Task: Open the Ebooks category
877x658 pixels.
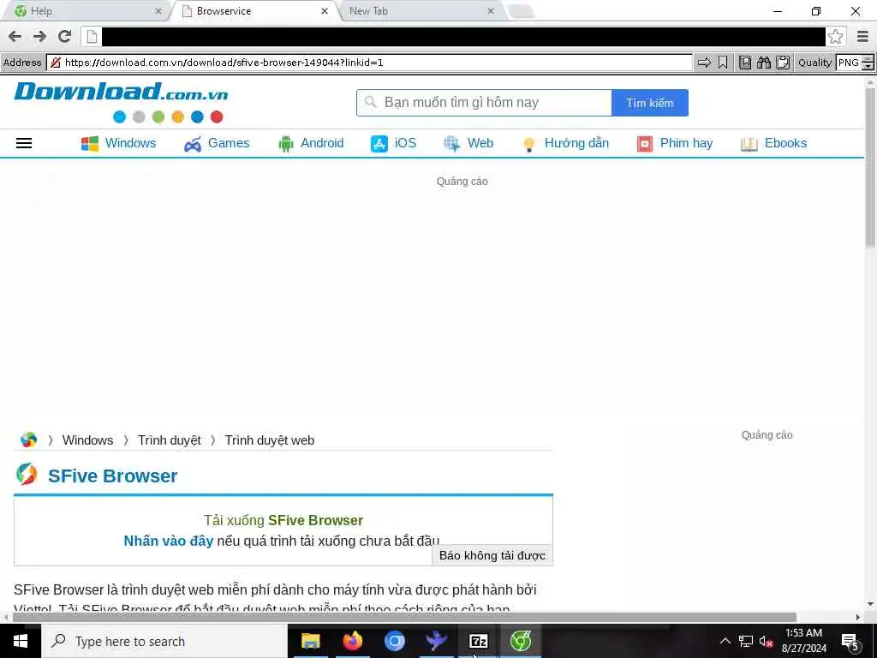Action: (773, 143)
